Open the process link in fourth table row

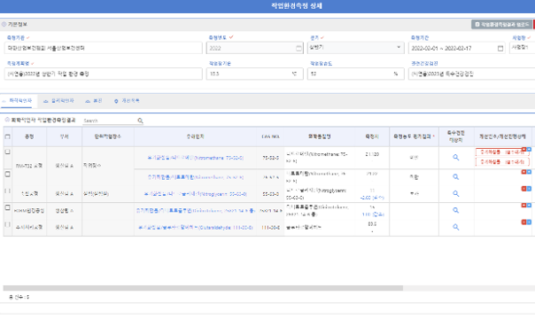coord(196,211)
